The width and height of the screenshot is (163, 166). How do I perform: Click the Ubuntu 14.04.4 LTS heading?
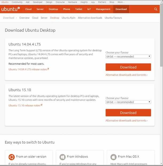(x=25, y=44)
